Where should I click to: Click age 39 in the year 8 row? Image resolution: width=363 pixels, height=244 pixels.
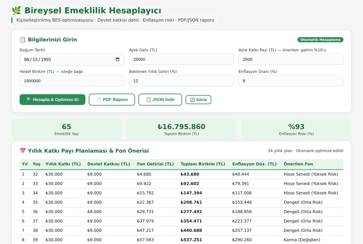35,240
